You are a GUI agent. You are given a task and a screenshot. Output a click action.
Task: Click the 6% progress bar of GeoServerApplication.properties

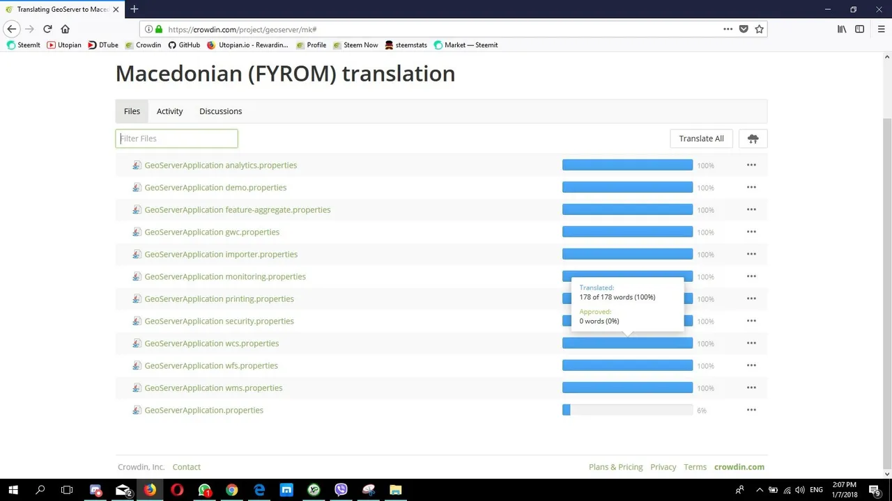(x=627, y=410)
